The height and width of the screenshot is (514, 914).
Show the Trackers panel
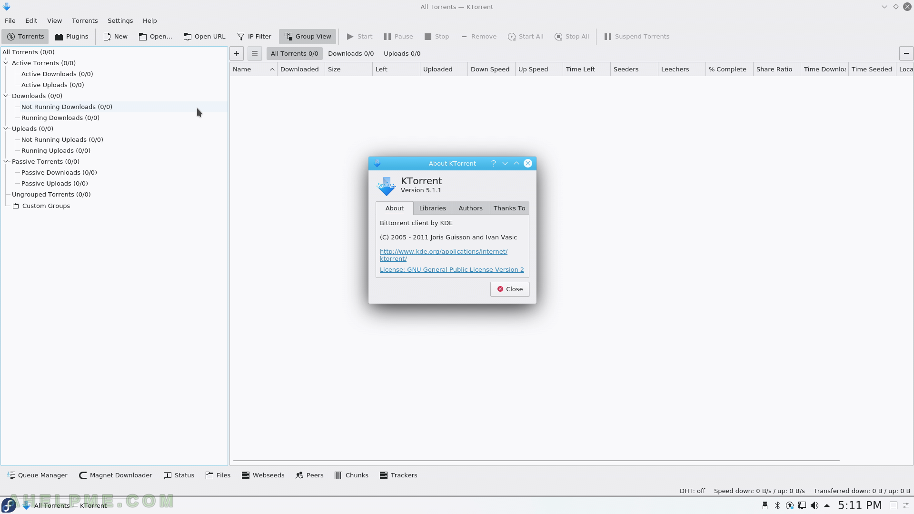click(x=398, y=475)
